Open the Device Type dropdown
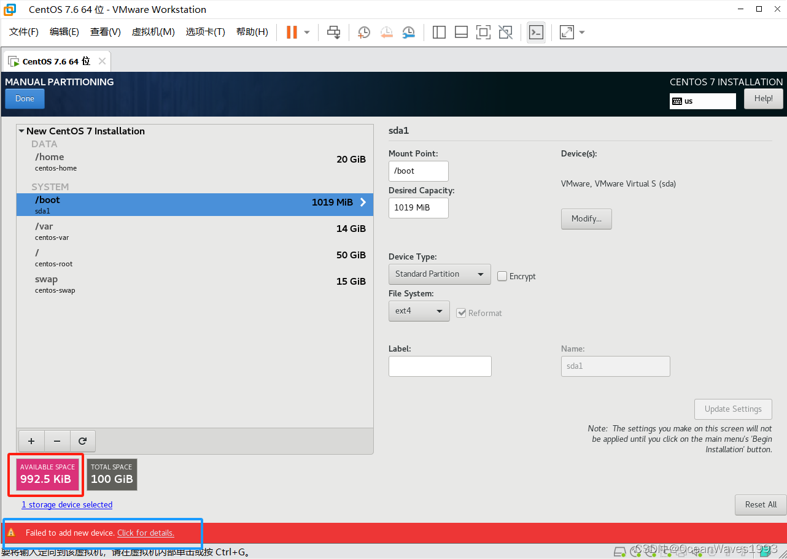The image size is (787, 559). [x=440, y=274]
